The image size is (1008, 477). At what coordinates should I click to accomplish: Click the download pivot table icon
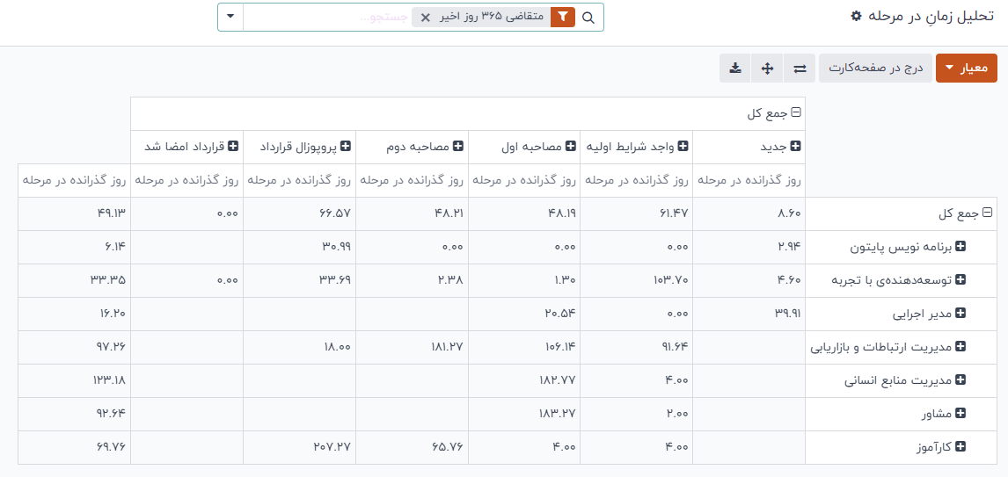click(x=734, y=69)
